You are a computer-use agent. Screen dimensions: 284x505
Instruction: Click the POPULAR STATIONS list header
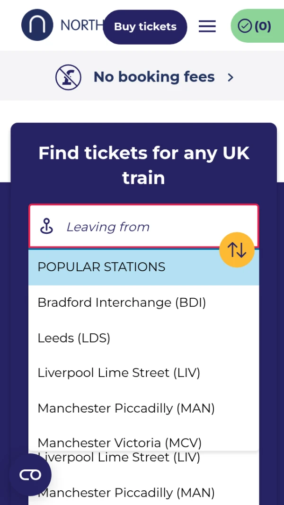[x=101, y=267]
